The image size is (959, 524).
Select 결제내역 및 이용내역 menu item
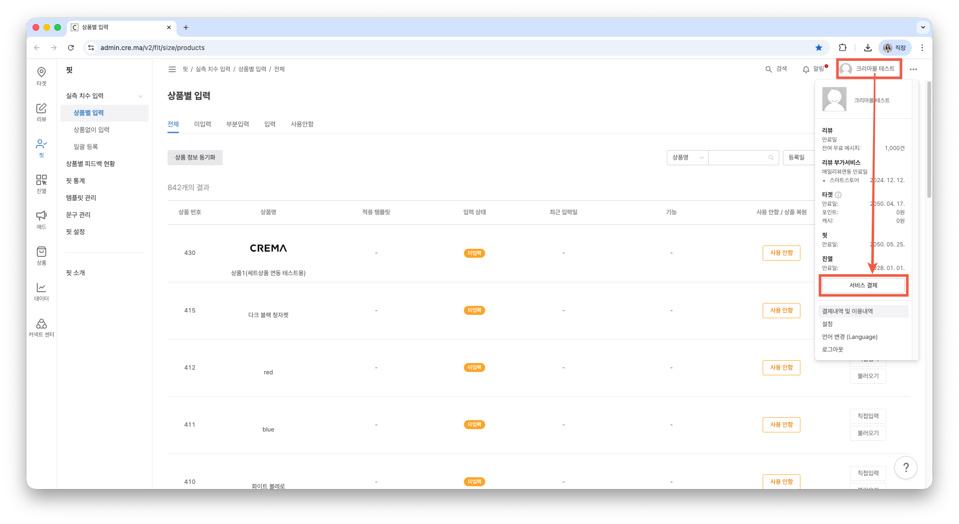[848, 311]
